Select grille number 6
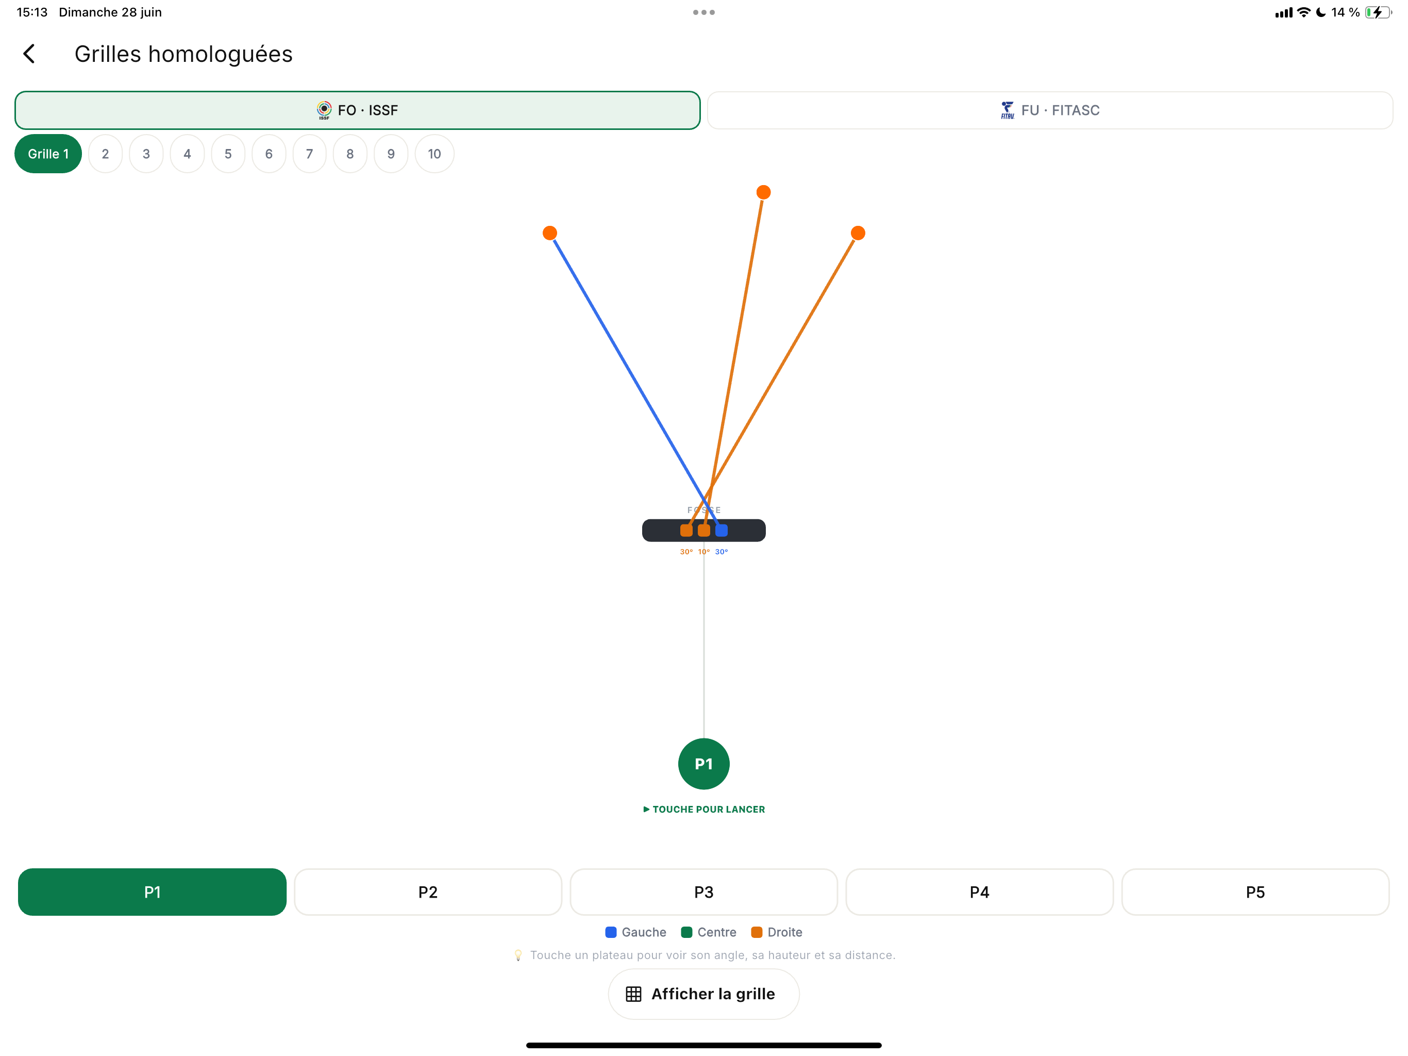 (269, 154)
